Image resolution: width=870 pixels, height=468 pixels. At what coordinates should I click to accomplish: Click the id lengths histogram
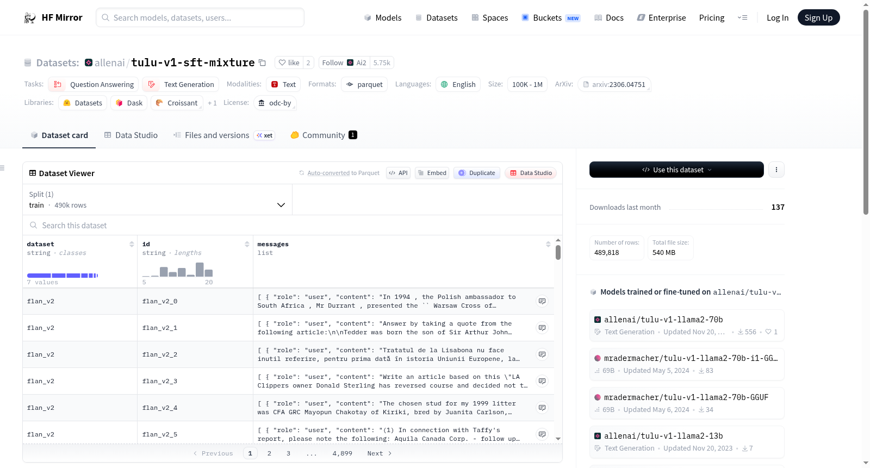(177, 270)
